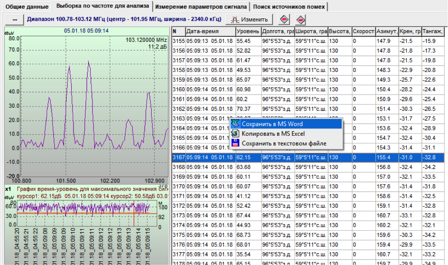The height and width of the screenshot is (265, 448).
Task: Select table row number 3155
Action: pos(178,41)
